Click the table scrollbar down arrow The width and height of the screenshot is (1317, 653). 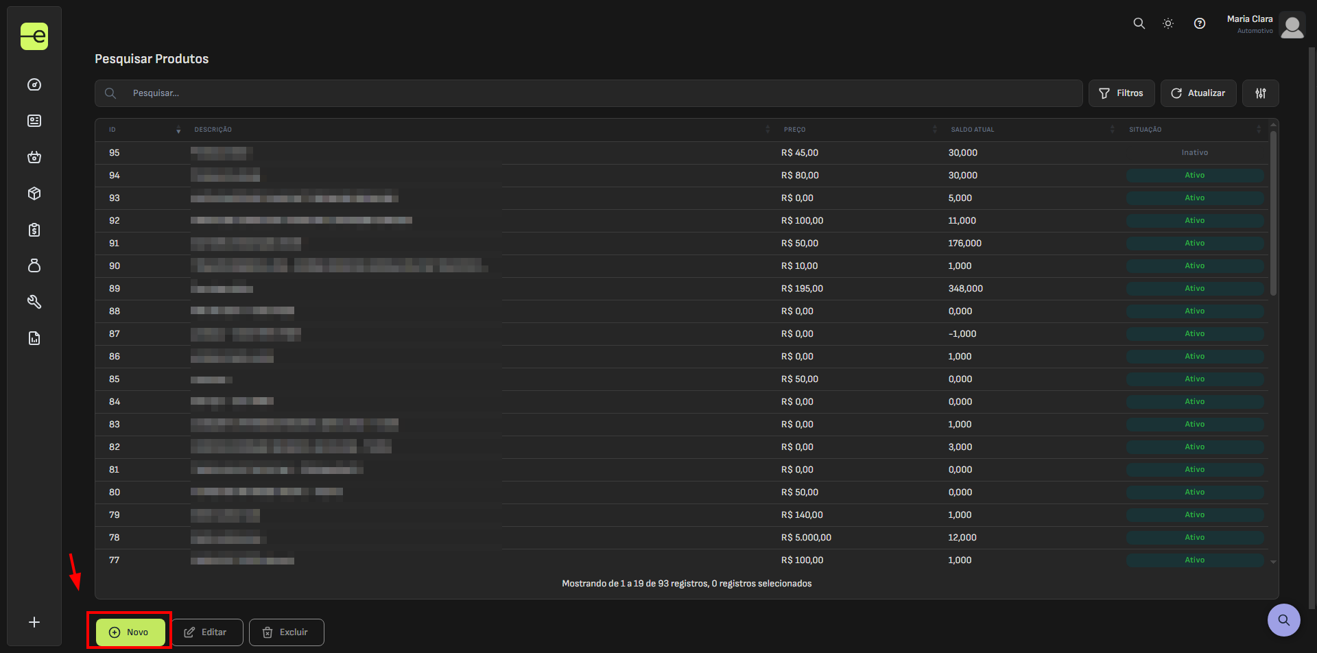pos(1273,562)
